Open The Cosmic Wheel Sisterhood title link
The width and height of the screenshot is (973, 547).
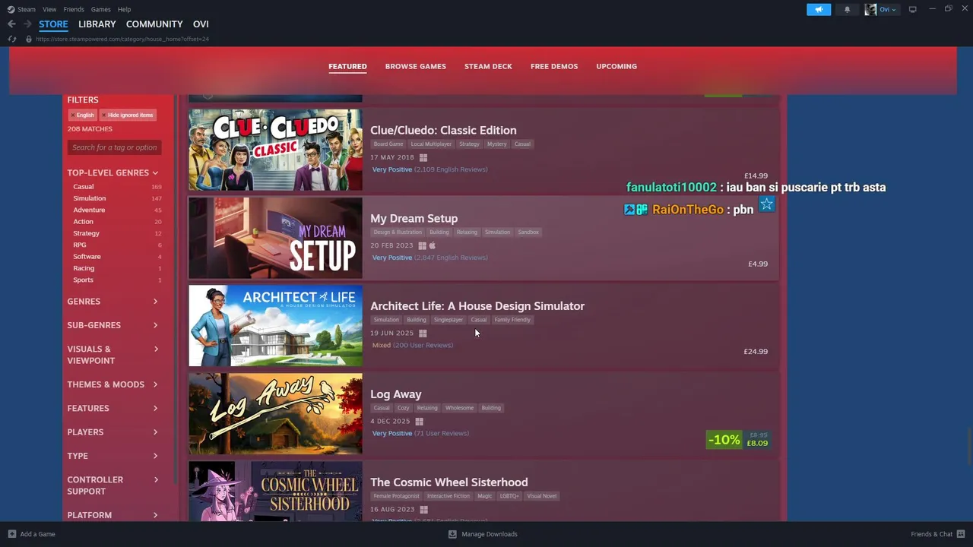click(448, 482)
